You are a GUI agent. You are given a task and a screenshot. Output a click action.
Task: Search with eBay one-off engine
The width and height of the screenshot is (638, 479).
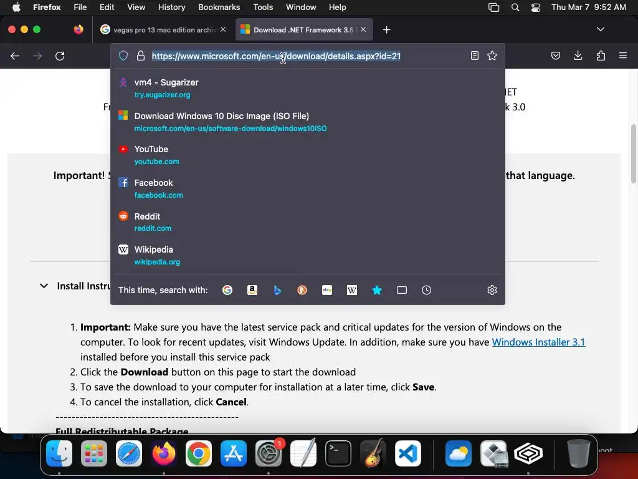pos(327,290)
